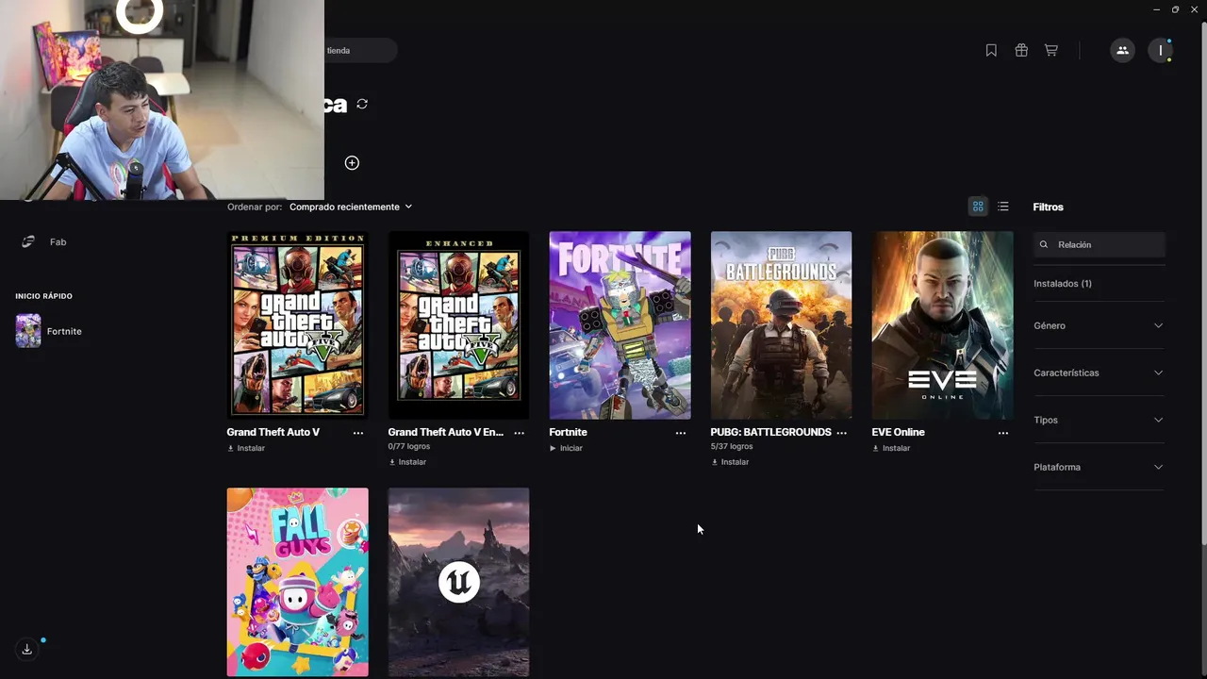The width and height of the screenshot is (1207, 679).
Task: Click the 5/37 logros achievements text
Action: [x=732, y=446]
